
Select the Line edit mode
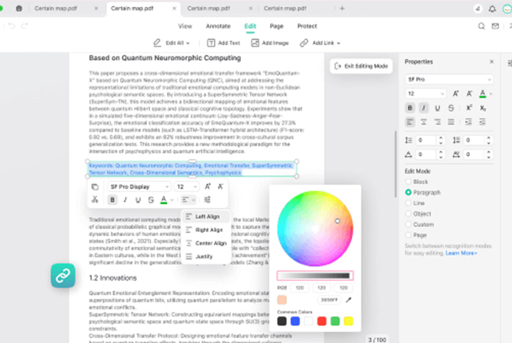point(408,203)
